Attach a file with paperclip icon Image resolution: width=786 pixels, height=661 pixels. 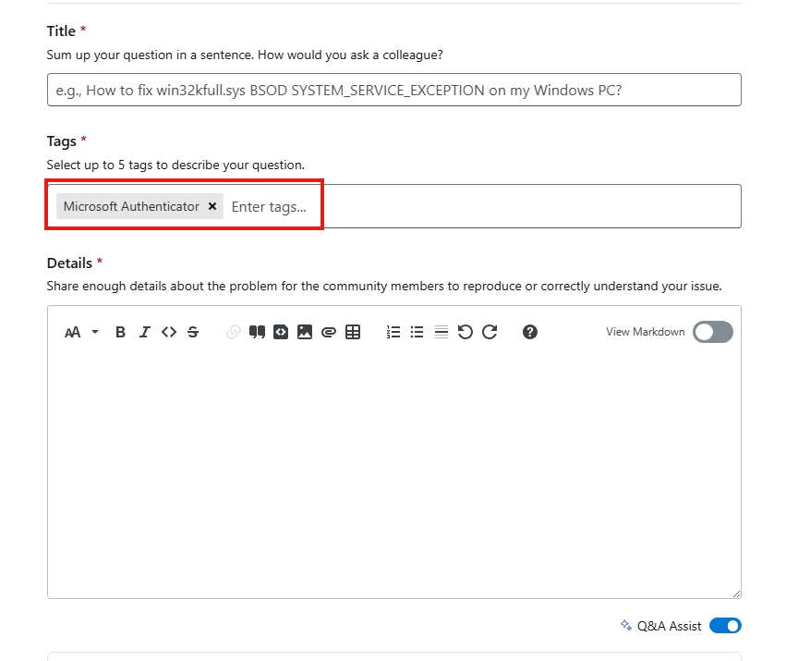(329, 332)
